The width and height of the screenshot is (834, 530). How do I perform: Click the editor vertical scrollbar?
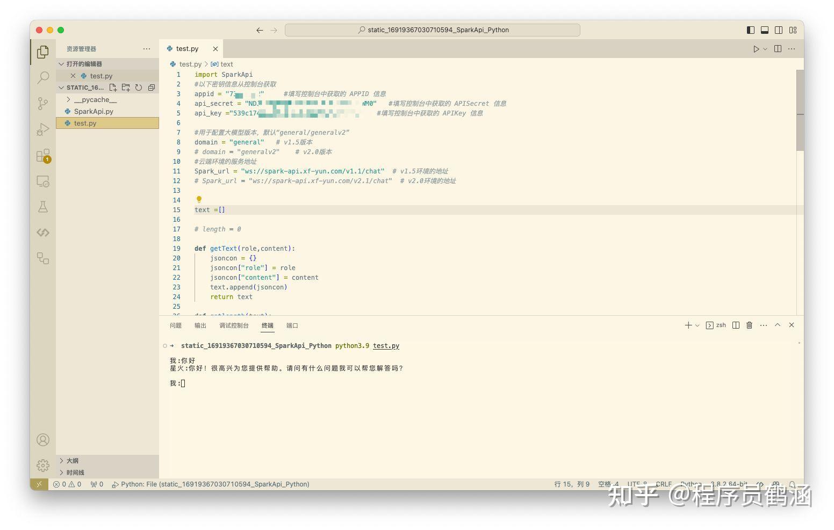click(800, 110)
